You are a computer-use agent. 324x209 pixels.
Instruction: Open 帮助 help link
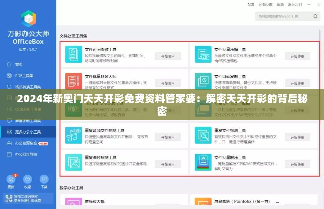(x=280, y=5)
